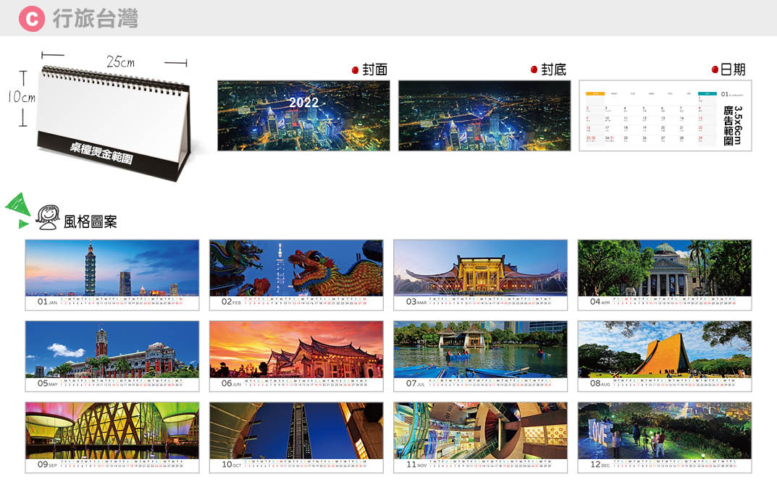Open the back cover night city image
The height and width of the screenshot is (495, 777).
tap(484, 115)
